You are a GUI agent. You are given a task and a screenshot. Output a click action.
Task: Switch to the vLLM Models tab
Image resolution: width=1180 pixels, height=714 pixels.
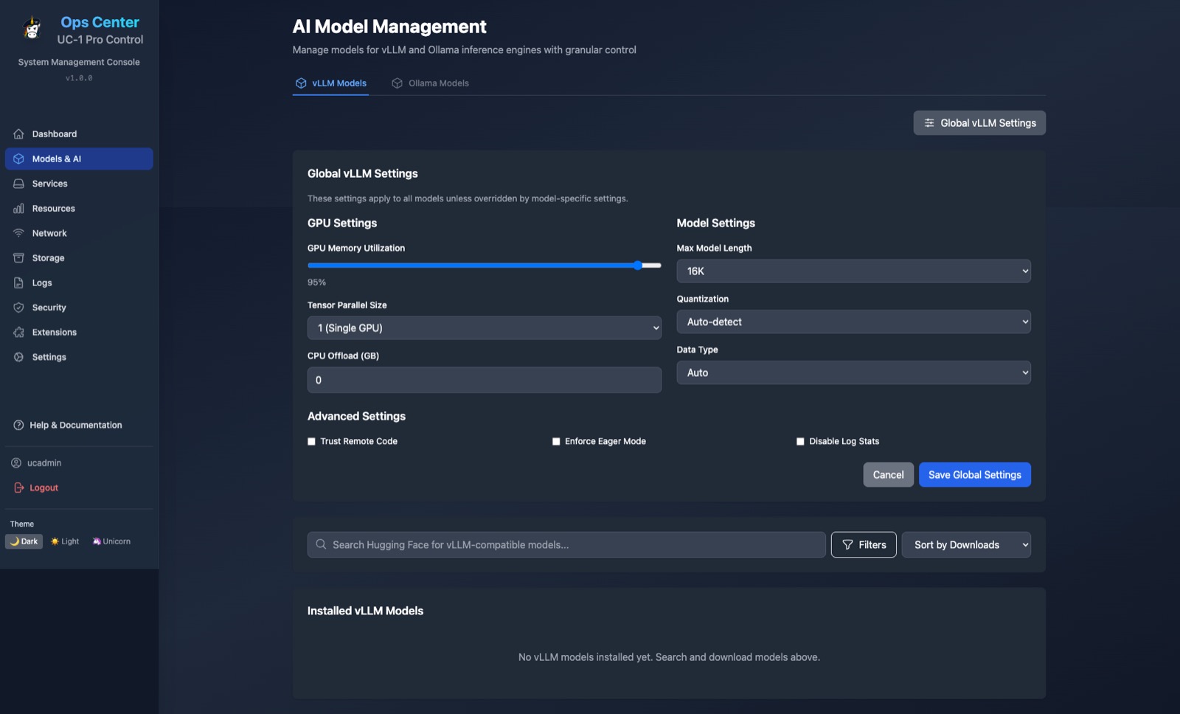coord(330,83)
